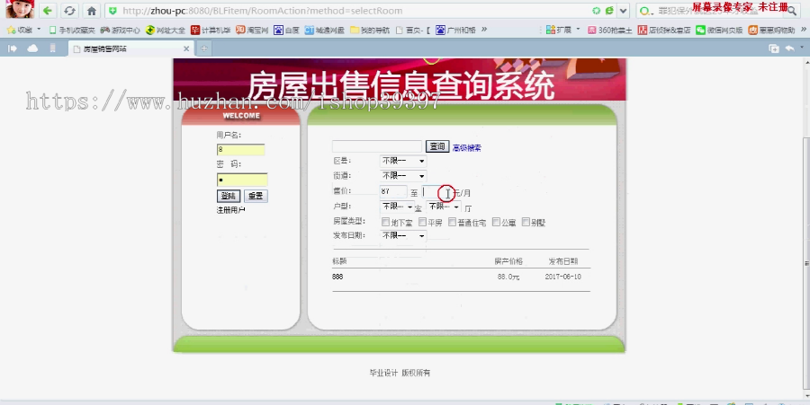Screen dimensions: 810x405
Task: Open 我的导航 bookmark folder
Action: point(370,30)
